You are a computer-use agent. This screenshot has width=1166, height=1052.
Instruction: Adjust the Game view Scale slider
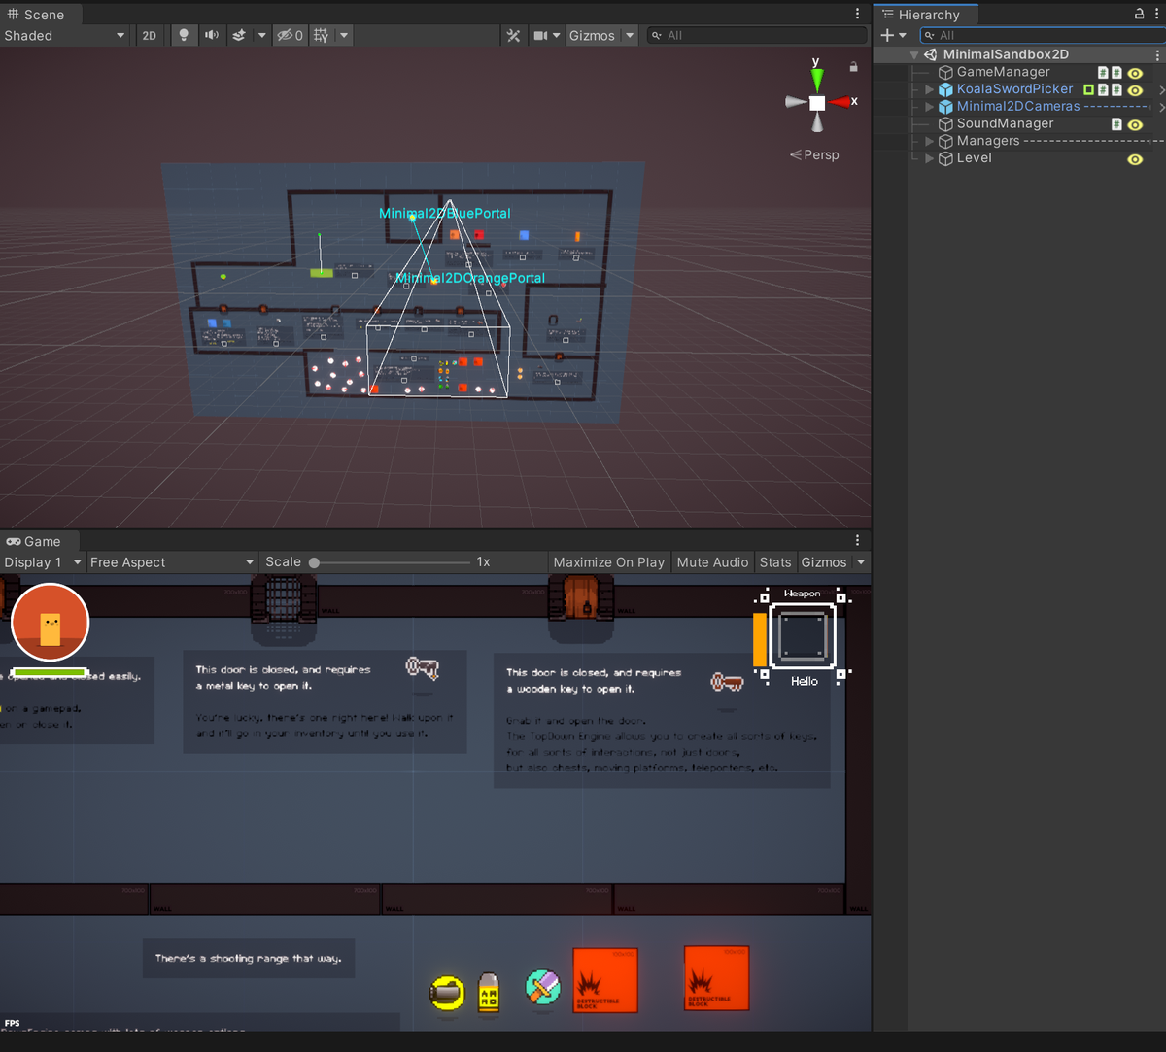coord(392,562)
